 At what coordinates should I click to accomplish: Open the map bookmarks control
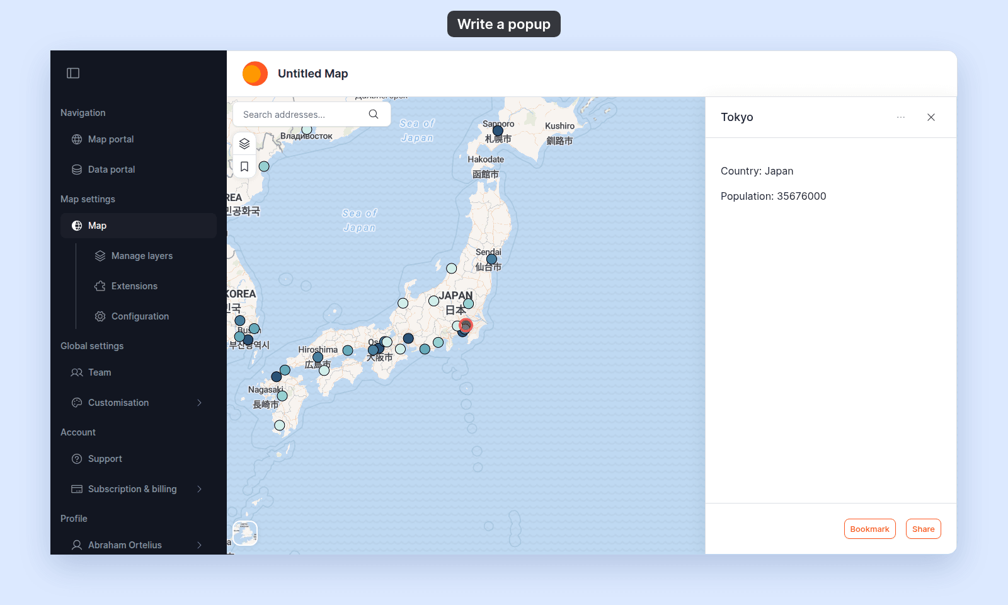pyautogui.click(x=244, y=166)
